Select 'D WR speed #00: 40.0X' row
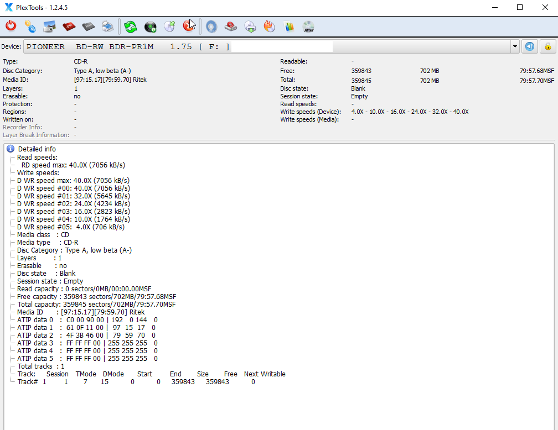This screenshot has height=430, width=558. tap(73, 188)
